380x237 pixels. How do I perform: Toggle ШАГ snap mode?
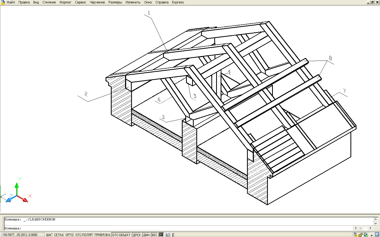click(49, 235)
